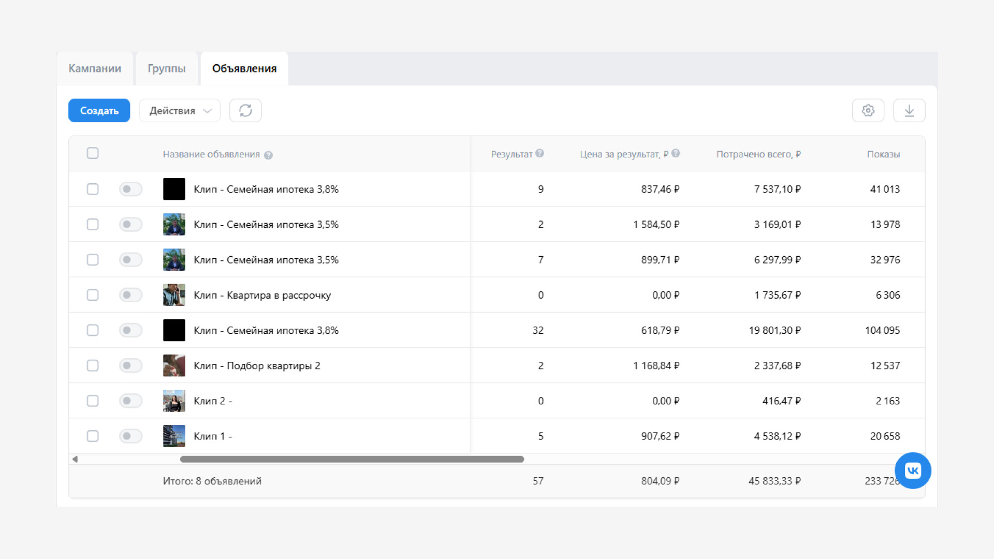Click the refresh table icon
This screenshot has width=994, height=559.
(245, 110)
